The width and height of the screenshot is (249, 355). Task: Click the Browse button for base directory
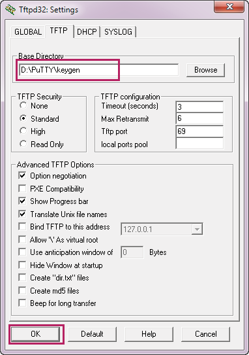point(206,70)
